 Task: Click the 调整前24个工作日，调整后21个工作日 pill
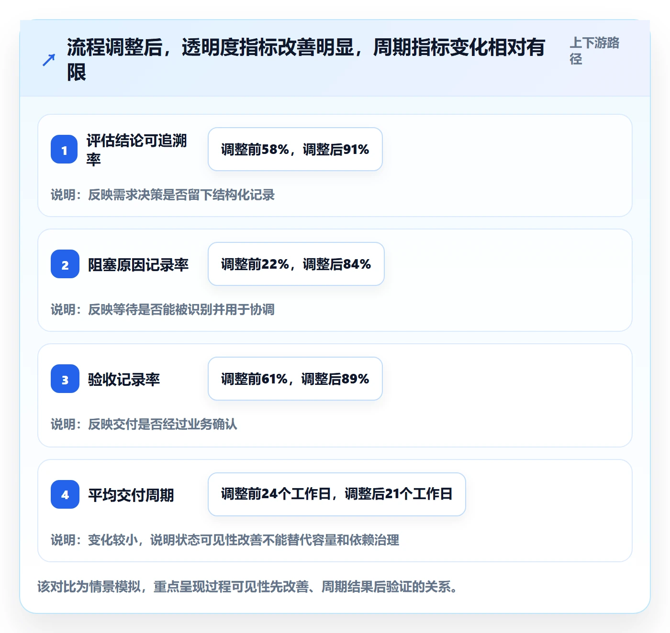(337, 494)
